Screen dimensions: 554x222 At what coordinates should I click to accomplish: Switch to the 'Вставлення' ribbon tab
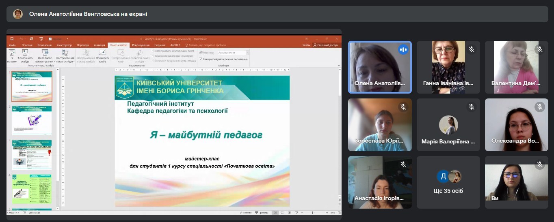click(x=44, y=45)
